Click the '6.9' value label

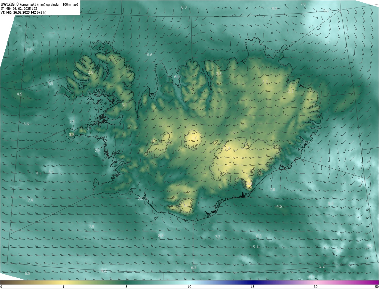pyautogui.click(x=177, y=77)
